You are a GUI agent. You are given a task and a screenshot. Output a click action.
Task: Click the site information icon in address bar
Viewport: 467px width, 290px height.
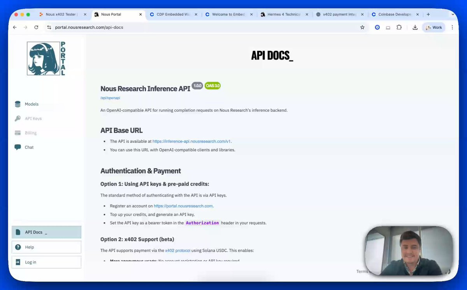[49, 27]
